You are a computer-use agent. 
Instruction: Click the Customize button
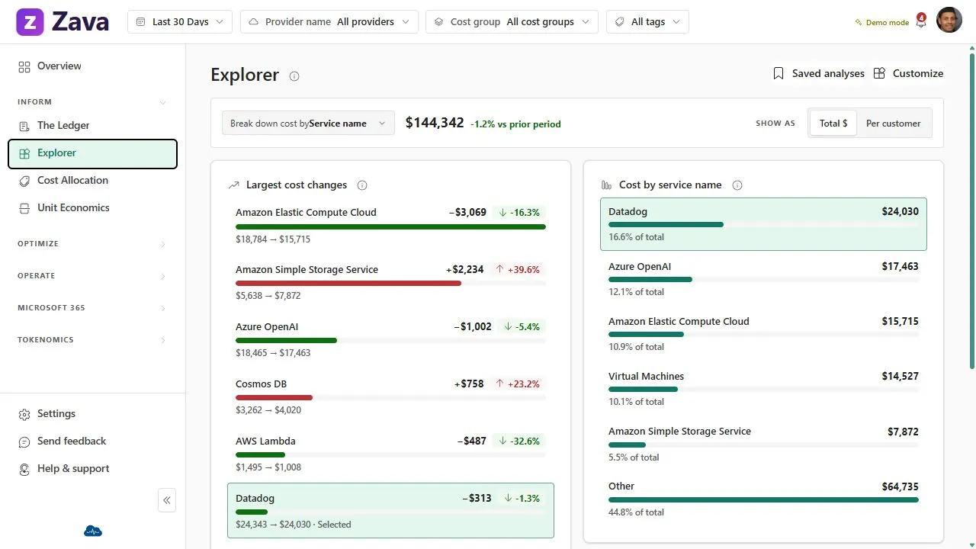point(908,74)
